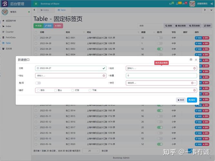
Task: Maximize the 新建窗口 dialog
Action: click(x=191, y=60)
